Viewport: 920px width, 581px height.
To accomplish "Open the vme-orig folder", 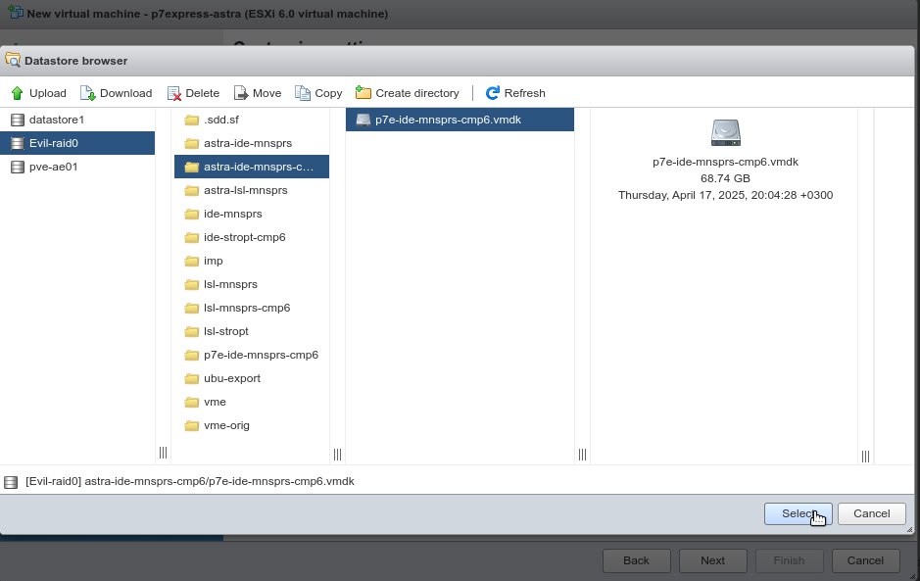I will pyautogui.click(x=225, y=425).
